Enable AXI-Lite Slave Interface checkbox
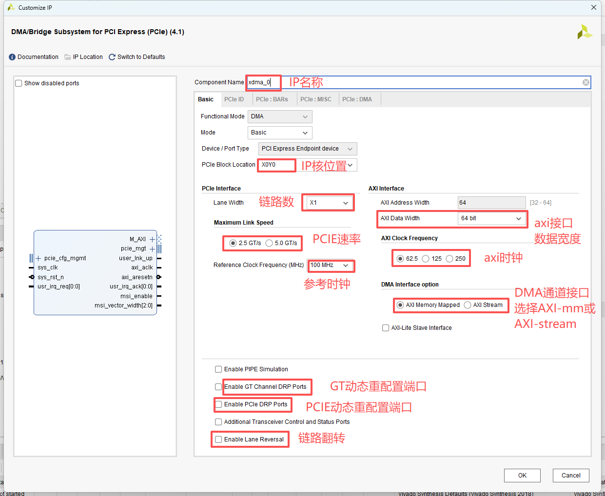This screenshot has height=496, width=605. pos(386,328)
